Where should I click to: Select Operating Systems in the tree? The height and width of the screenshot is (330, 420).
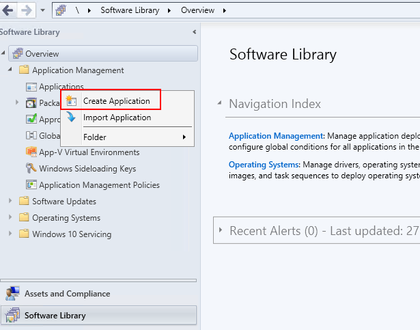click(66, 218)
